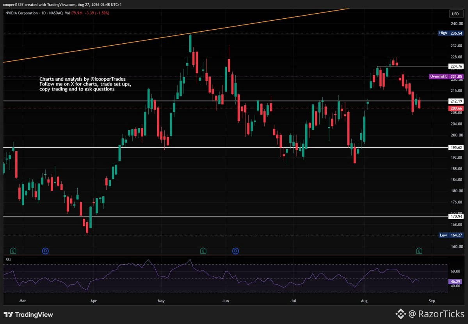Screen dimensions: 468x324
Task: Click the 228.00 price axis value
Action: point(457,57)
